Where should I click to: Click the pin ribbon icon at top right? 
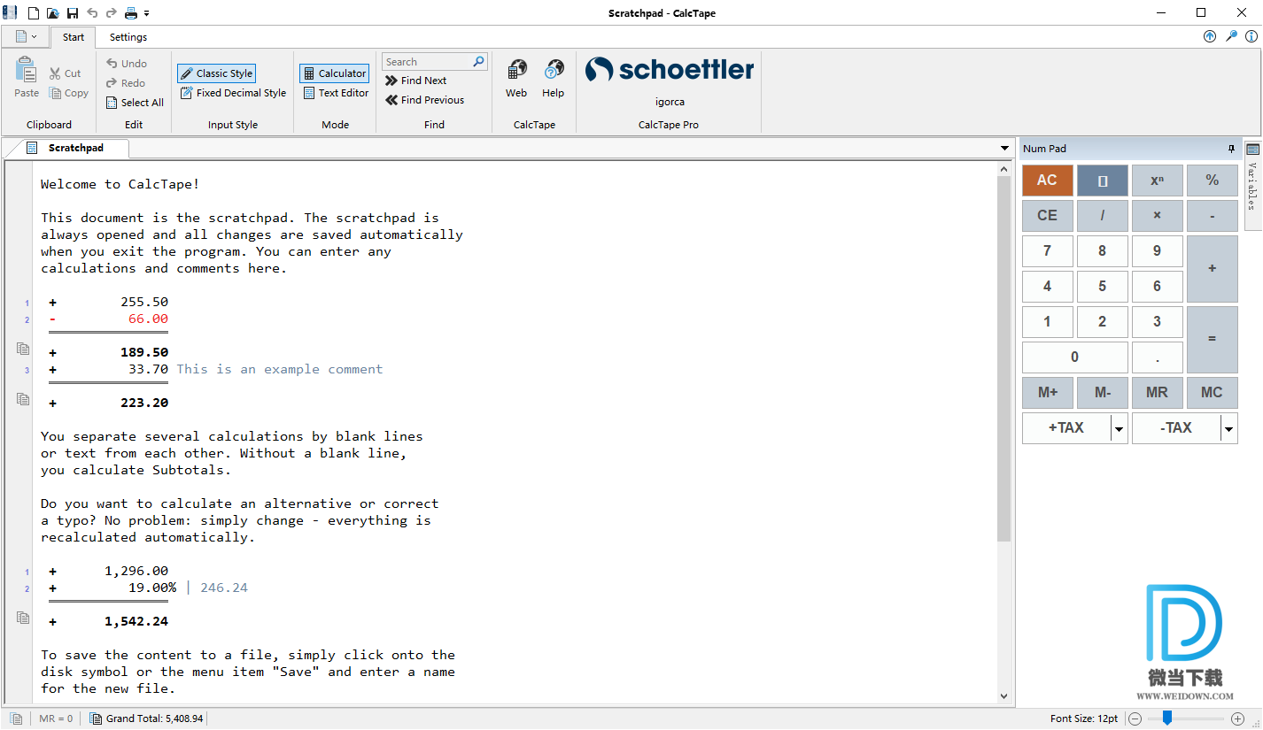pos(1231,36)
